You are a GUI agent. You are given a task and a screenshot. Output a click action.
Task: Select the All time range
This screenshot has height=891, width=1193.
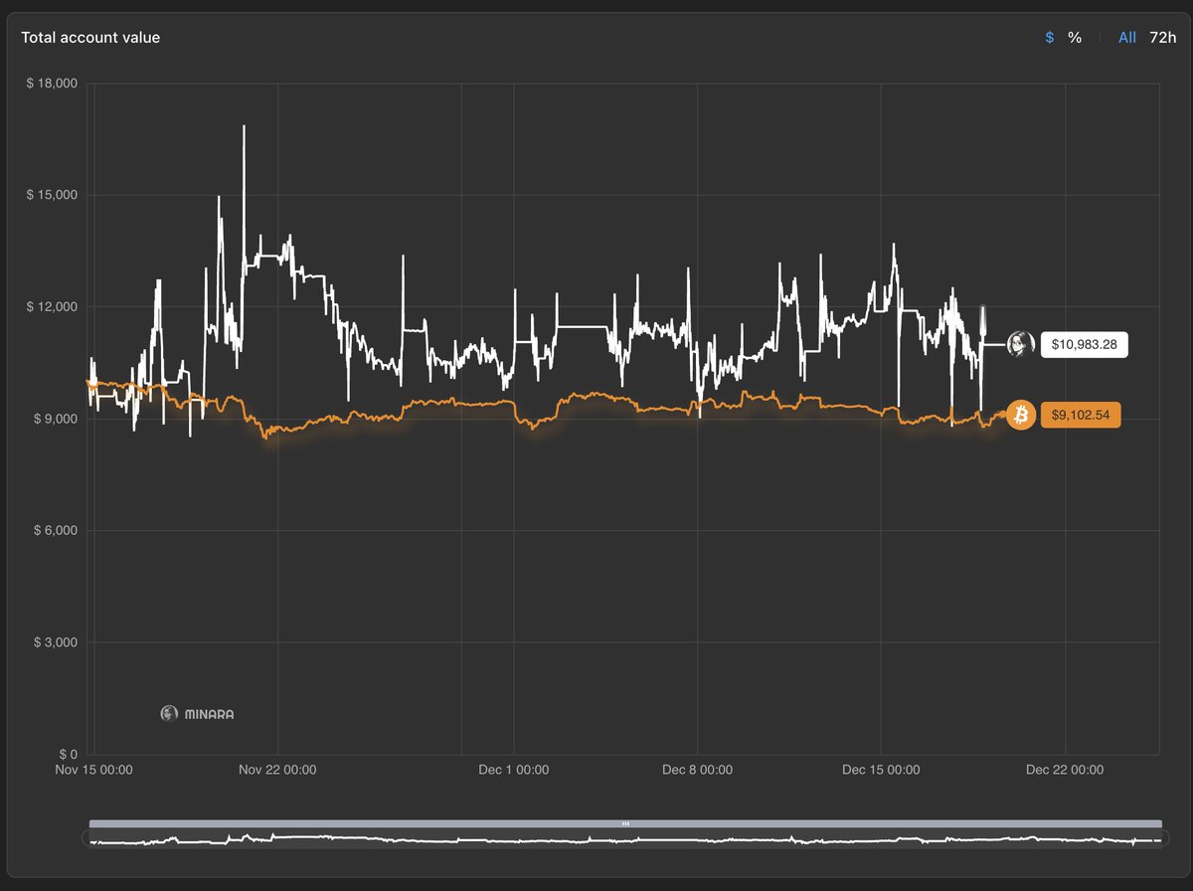pyautogui.click(x=1127, y=37)
